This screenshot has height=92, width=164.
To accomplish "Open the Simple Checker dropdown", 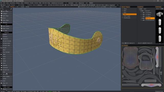I will [x=13, y=5].
